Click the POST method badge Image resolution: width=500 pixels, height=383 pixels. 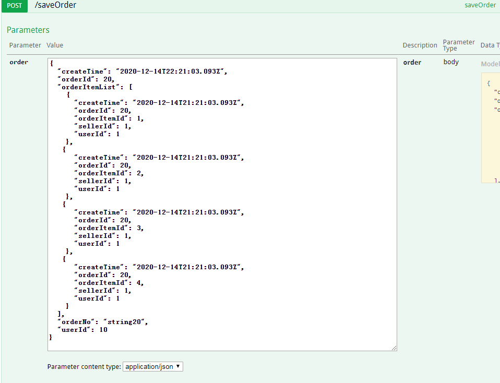pos(14,6)
